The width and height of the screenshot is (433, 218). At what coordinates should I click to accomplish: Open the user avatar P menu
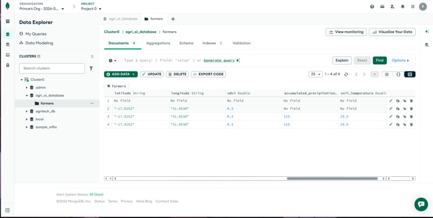click(x=423, y=6)
